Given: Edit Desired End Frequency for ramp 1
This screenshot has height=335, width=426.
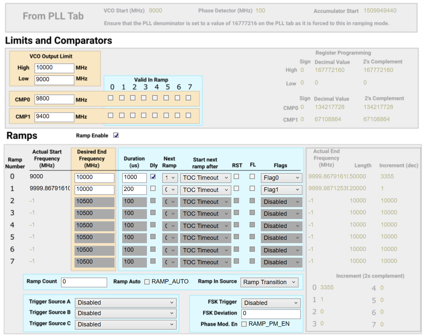Looking at the screenshot, I should tap(94, 190).
